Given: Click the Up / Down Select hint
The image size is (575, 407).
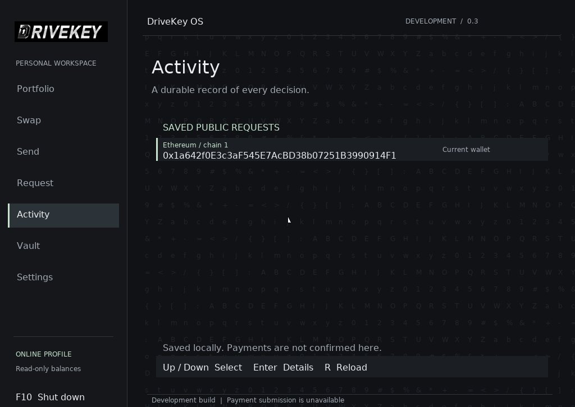Looking at the screenshot, I should coord(202,367).
